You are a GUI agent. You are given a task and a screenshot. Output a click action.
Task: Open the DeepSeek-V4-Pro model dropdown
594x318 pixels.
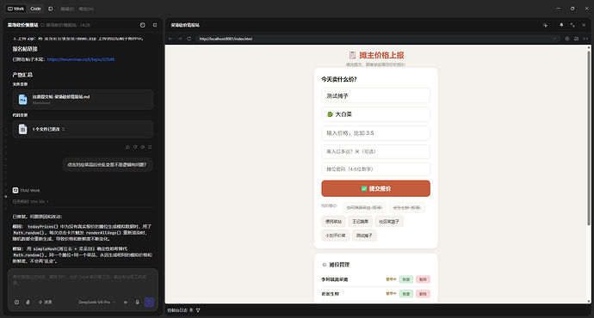coord(96,303)
